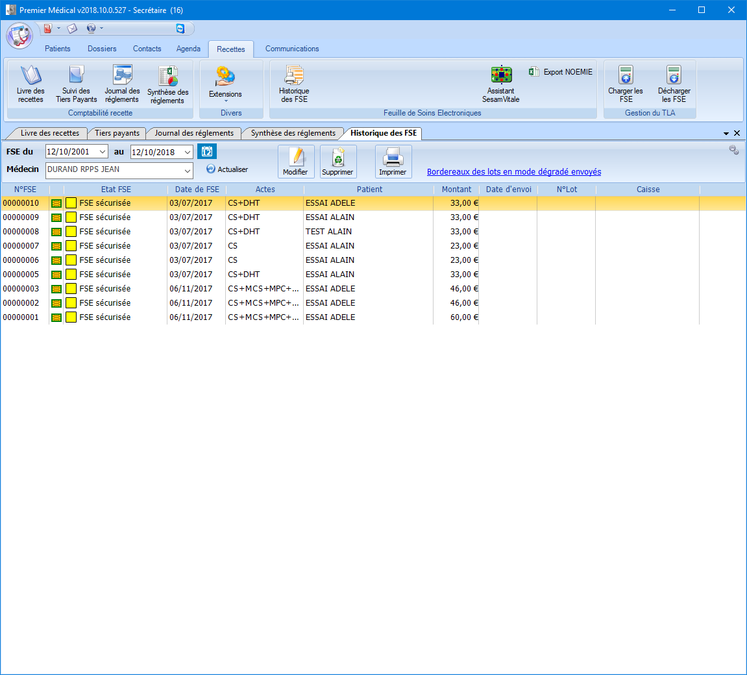The height and width of the screenshot is (675, 747).
Task: Click the yellow state swatch for 00000001
Action: click(x=71, y=317)
